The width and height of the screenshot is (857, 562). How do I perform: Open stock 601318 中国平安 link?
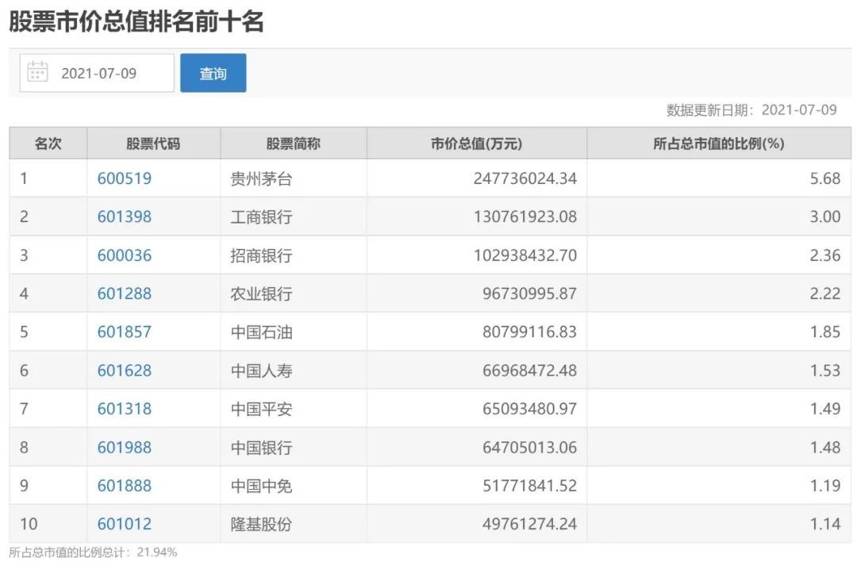[124, 409]
